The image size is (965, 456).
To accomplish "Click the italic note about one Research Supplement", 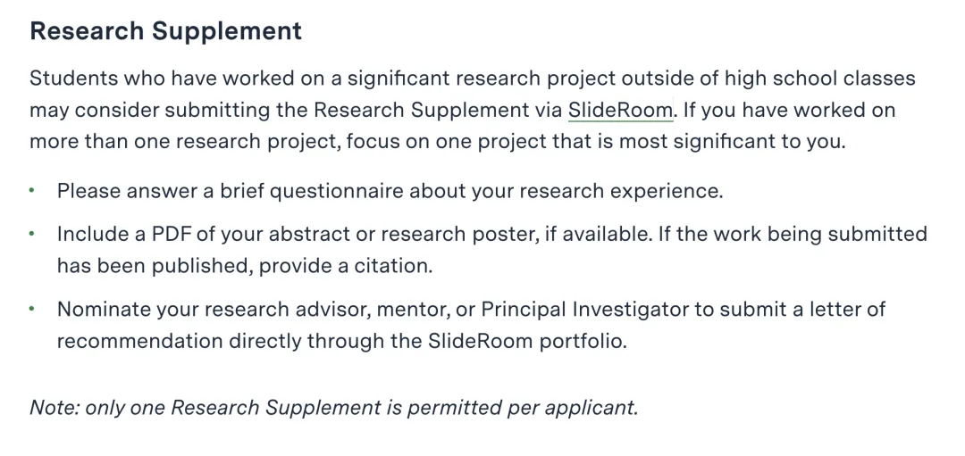I will tap(334, 408).
